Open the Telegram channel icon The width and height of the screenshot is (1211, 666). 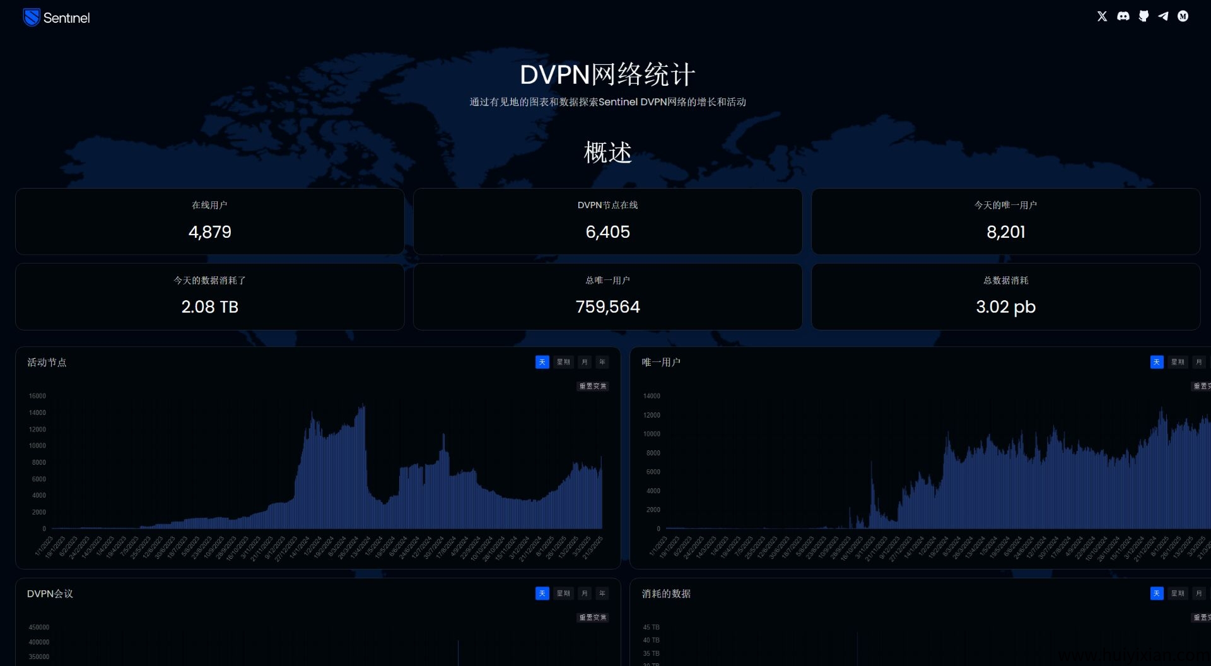click(1163, 16)
